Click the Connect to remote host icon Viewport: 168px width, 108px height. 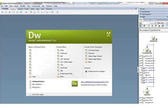[141, 26]
